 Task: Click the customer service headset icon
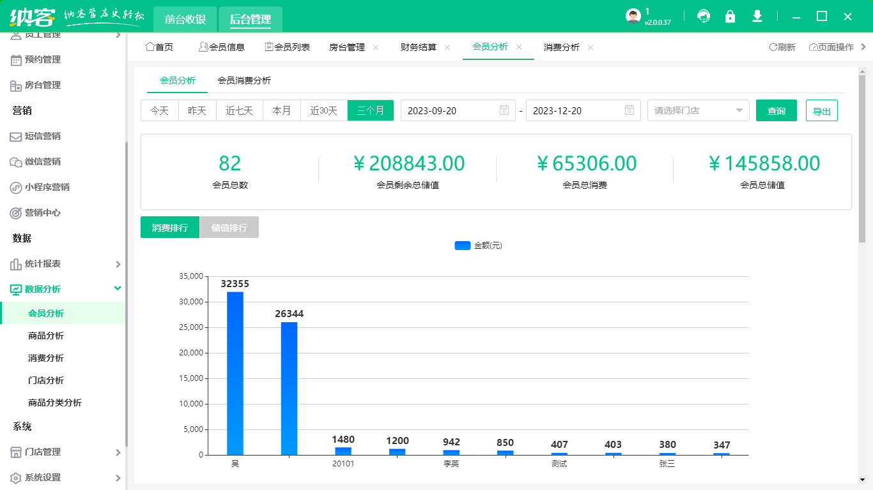click(x=704, y=17)
